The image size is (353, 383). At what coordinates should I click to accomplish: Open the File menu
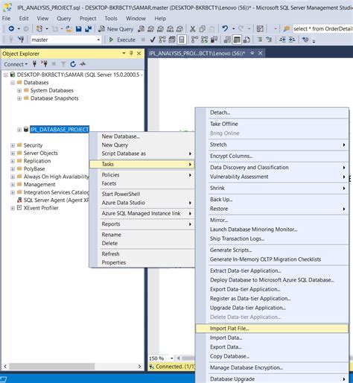coord(6,19)
